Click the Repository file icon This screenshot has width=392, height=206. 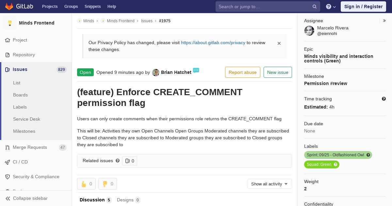coord(8,55)
